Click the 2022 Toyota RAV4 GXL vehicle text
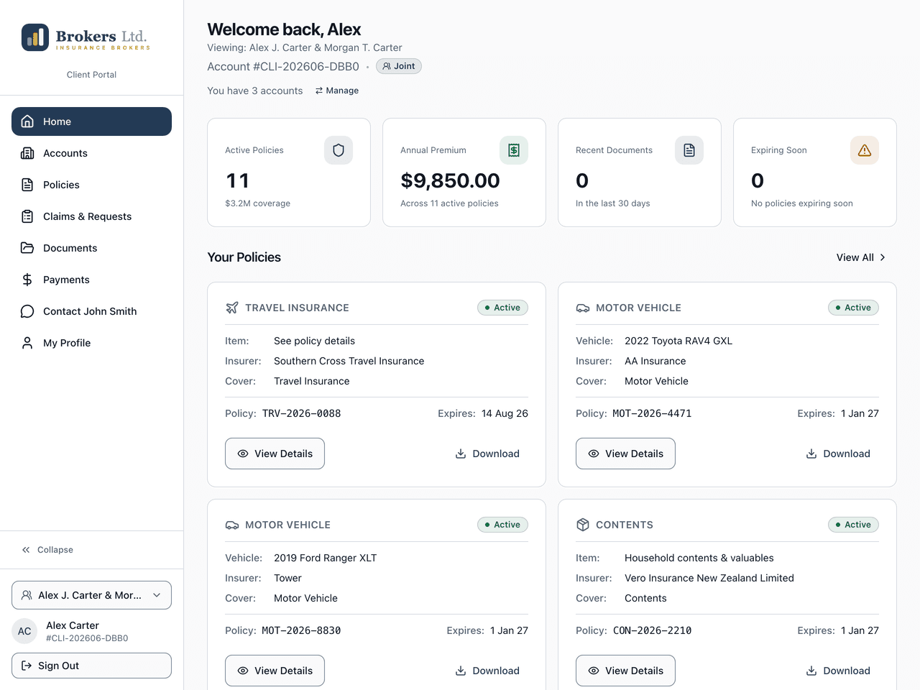The width and height of the screenshot is (920, 690). [x=678, y=341]
